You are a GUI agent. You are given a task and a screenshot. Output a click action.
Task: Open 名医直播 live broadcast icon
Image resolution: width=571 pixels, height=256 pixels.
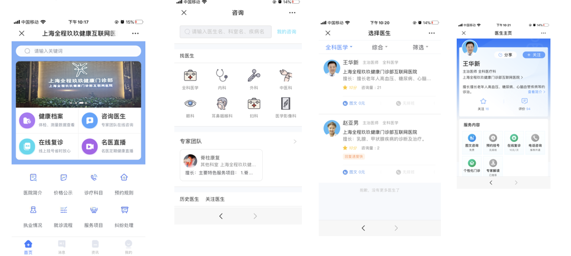pos(90,147)
